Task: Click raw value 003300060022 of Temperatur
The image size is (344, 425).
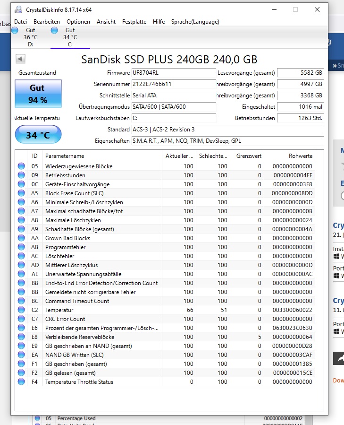Action: [292, 310]
